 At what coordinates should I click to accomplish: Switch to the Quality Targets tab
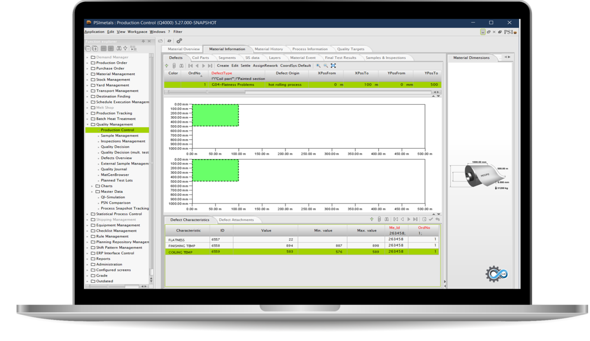350,49
